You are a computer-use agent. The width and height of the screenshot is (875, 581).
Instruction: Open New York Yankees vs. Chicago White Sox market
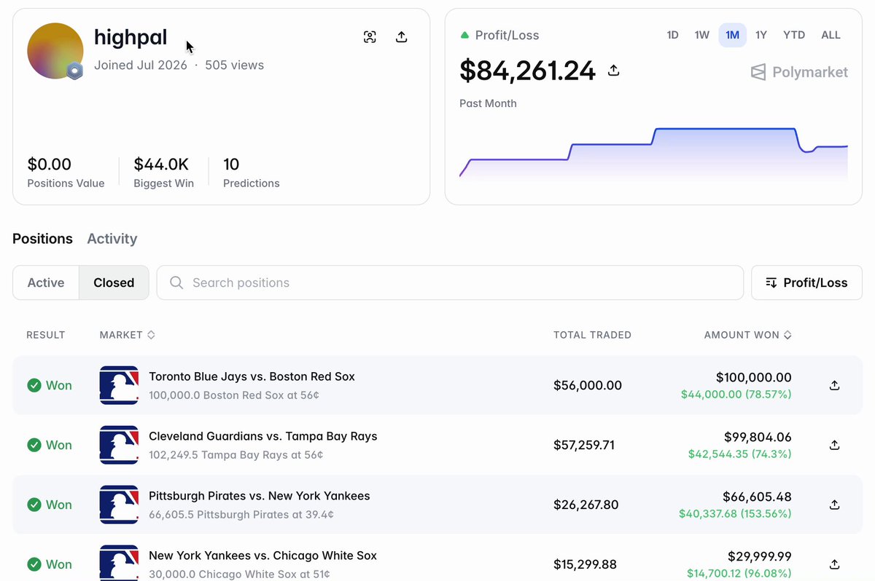coord(262,556)
